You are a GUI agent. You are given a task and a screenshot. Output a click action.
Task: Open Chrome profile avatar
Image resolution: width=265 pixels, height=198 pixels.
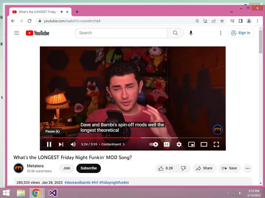click(x=249, y=21)
